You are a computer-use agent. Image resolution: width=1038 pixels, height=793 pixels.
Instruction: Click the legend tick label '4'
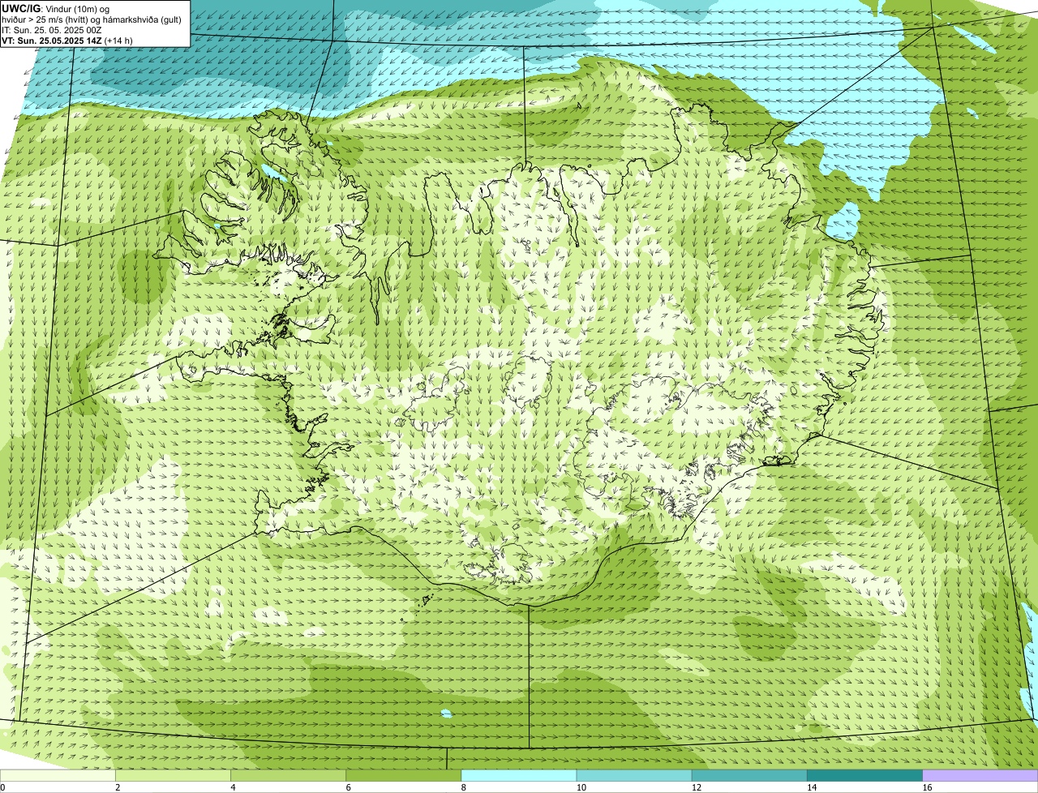[233, 787]
